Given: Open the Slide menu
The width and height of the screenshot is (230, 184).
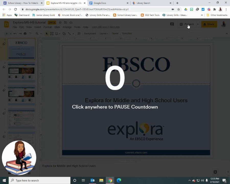Looking at the screenshot, I should [57, 27].
